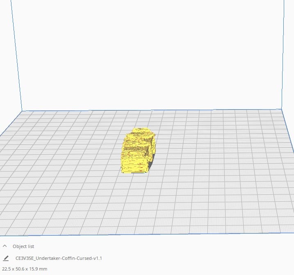Select CE3V3SE_Undertaker-Coffin-Cursed-v1.1 object name
294x275 pixels.
tap(59, 258)
